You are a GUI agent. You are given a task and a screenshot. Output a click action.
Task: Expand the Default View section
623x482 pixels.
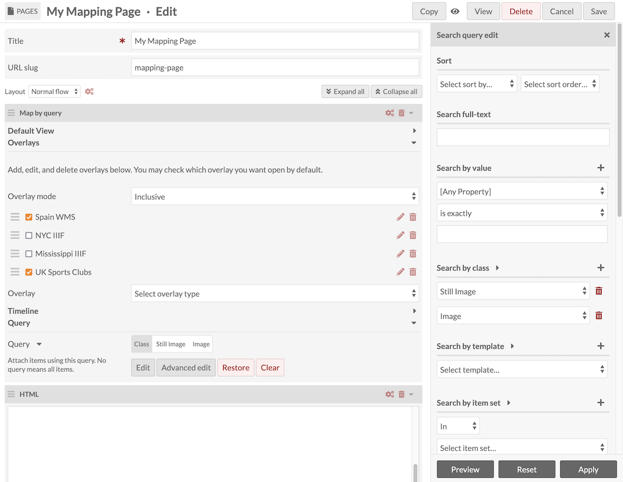[x=414, y=131]
